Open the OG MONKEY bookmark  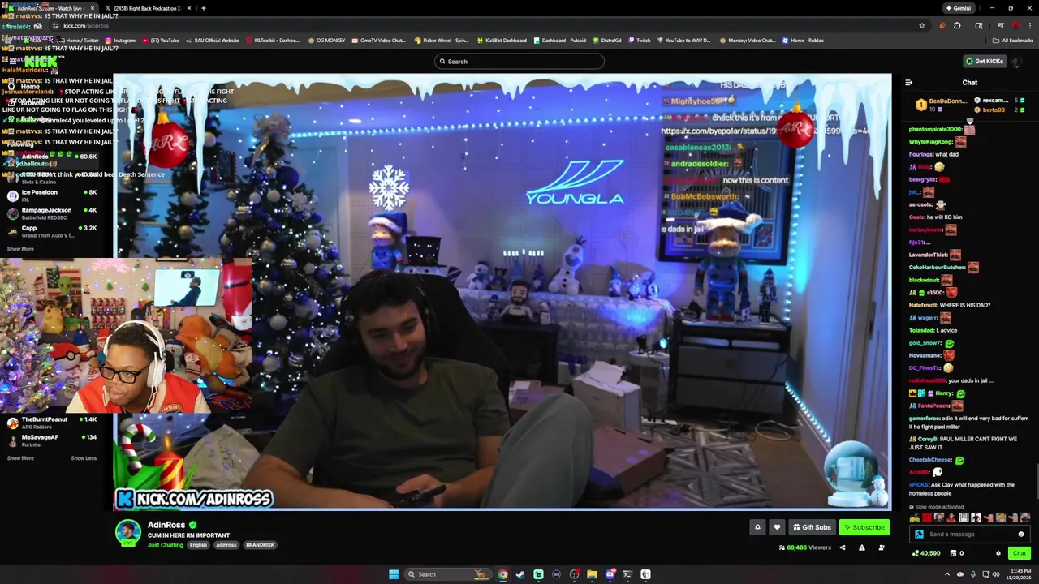pyautogui.click(x=326, y=40)
